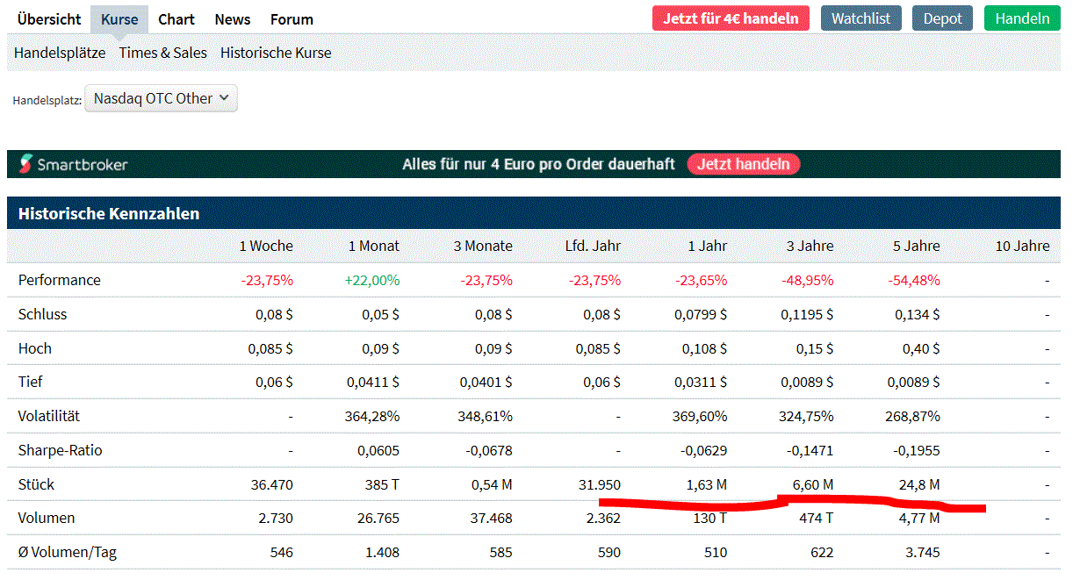Open the Handelsplatz dropdown
This screenshot has width=1080, height=587.
pos(161,98)
